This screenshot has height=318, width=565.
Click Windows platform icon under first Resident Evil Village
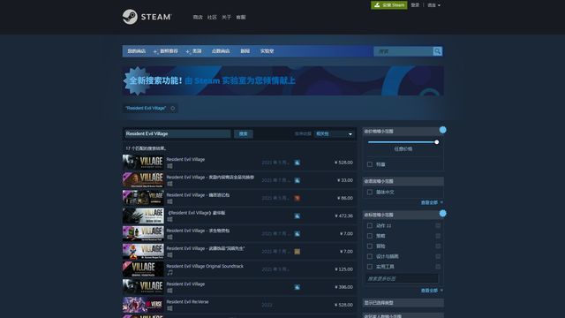[169, 166]
